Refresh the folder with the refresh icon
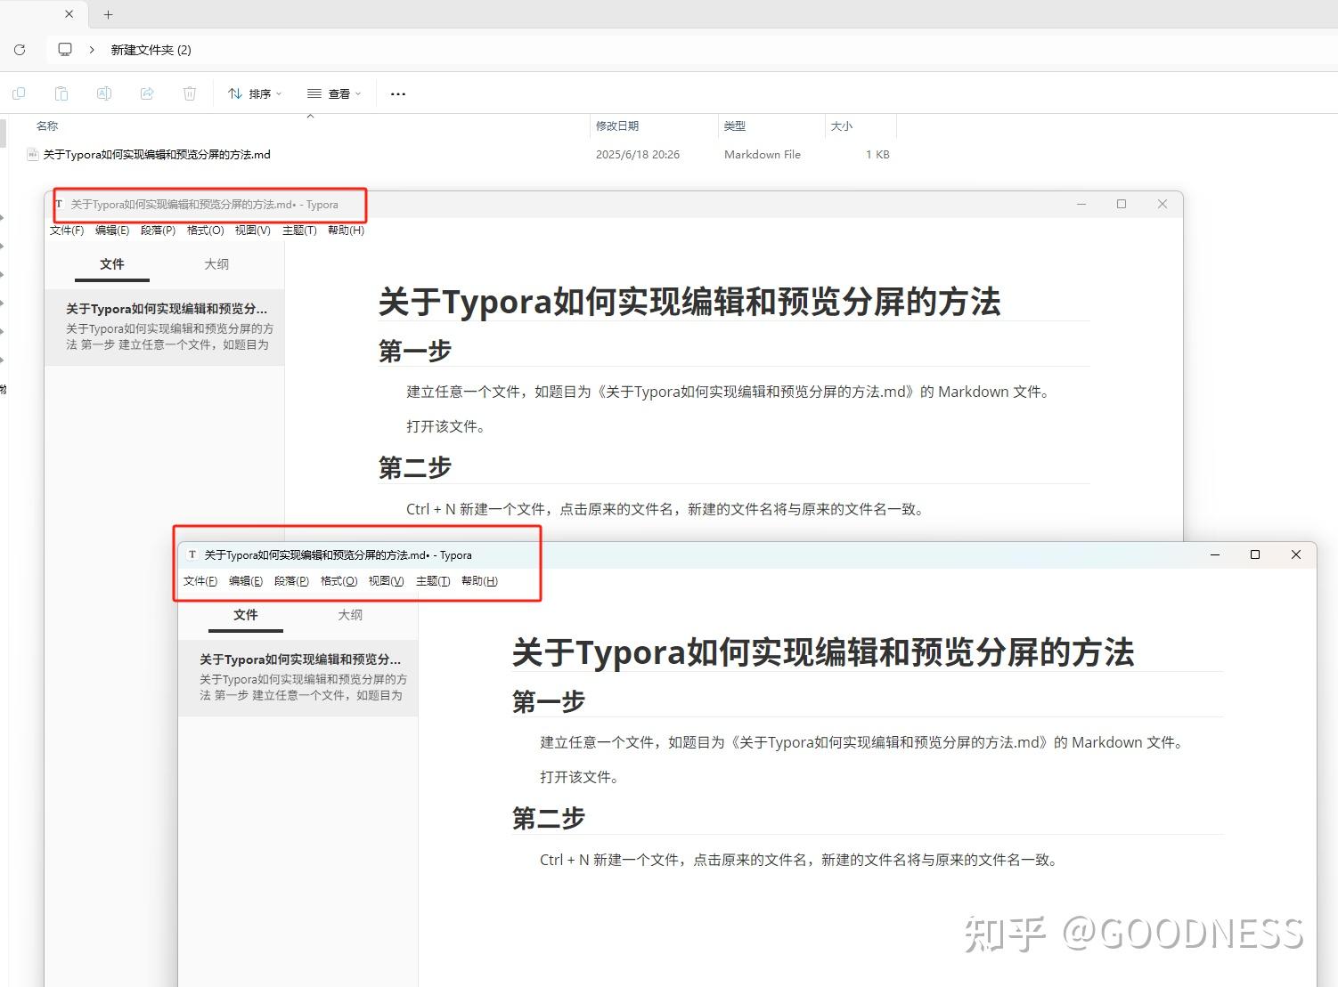This screenshot has height=987, width=1338. (19, 50)
